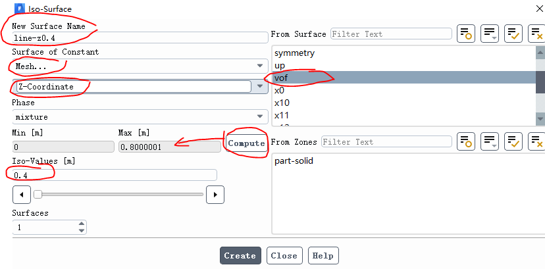This screenshot has height=269, width=545.
Task: Toggle tree view for From Surface list
Action: tap(466, 34)
